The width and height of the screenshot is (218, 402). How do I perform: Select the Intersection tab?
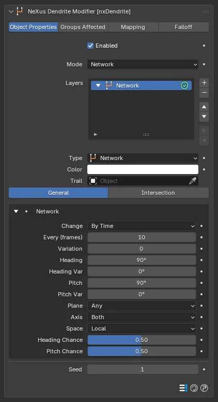click(159, 193)
